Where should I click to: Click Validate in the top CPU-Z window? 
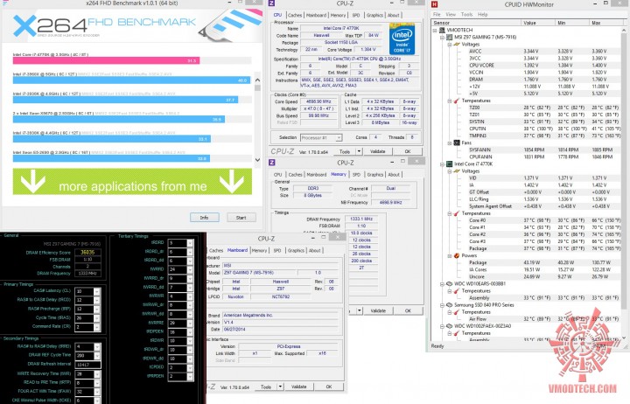(377, 151)
